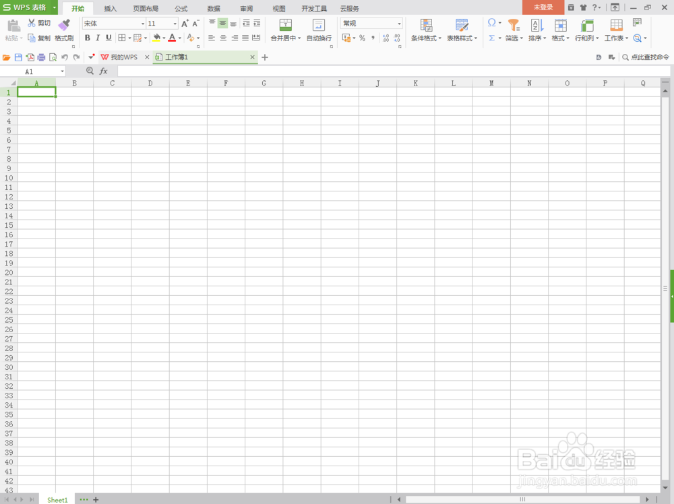Screen dimensions: 674x504
Task: Open the number format 常规 dropdown
Action: pos(399,24)
